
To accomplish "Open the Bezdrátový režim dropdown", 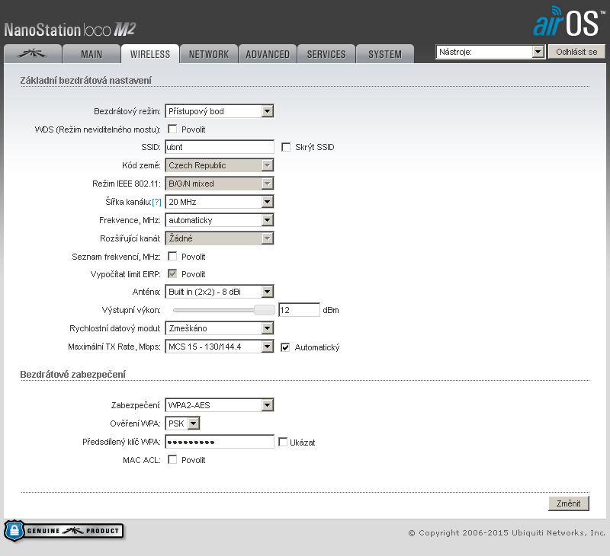I will click(219, 111).
